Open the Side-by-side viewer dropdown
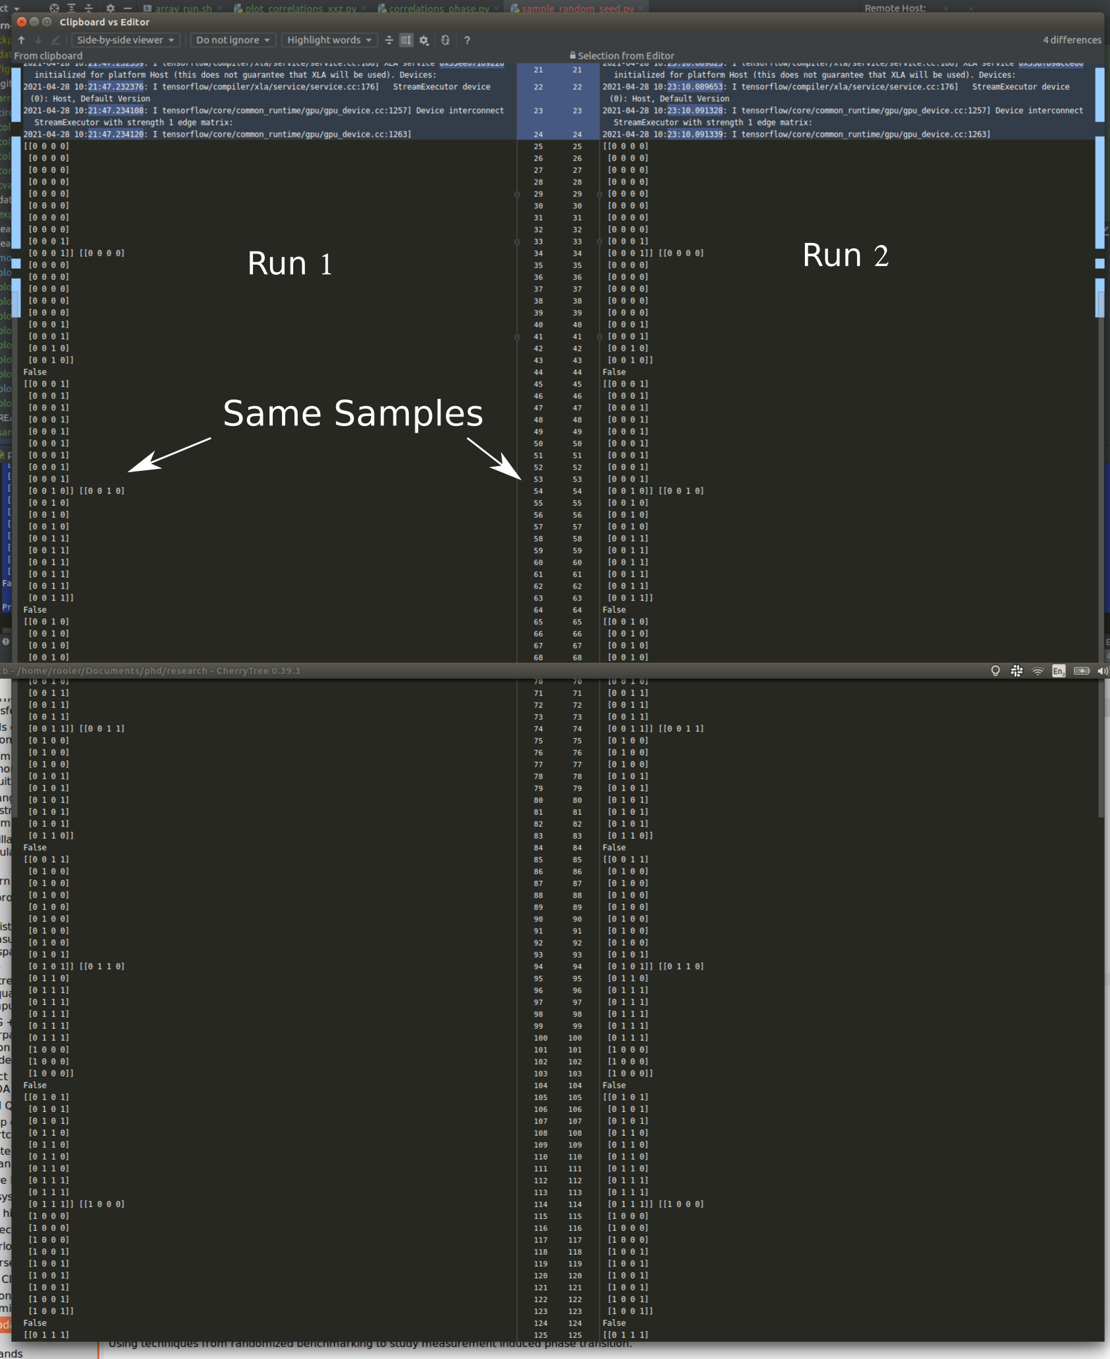Screen dimensions: 1110x1359 pos(125,40)
